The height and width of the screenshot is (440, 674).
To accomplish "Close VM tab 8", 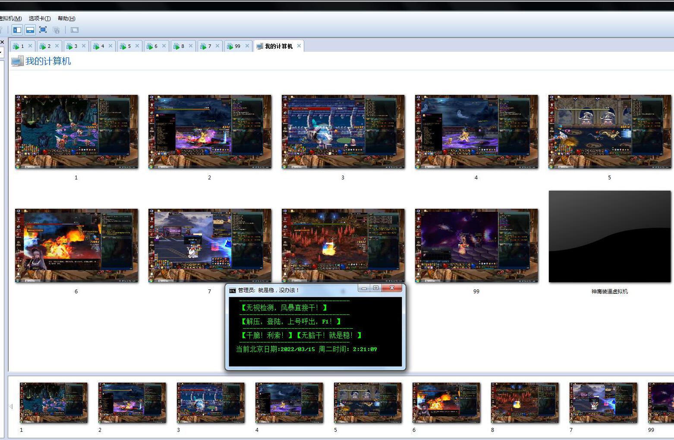I will tap(191, 46).
